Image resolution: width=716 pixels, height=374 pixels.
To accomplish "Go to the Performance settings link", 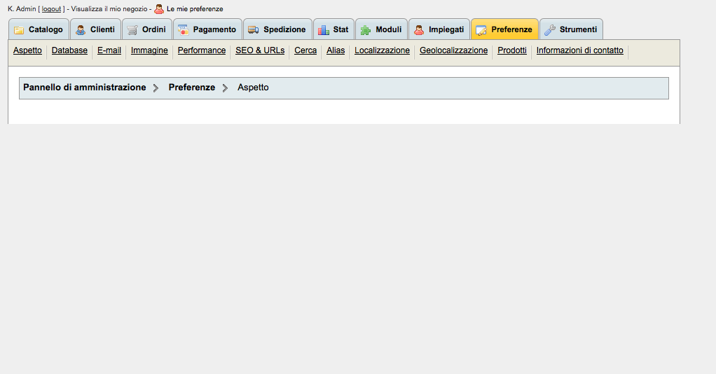I will 202,50.
